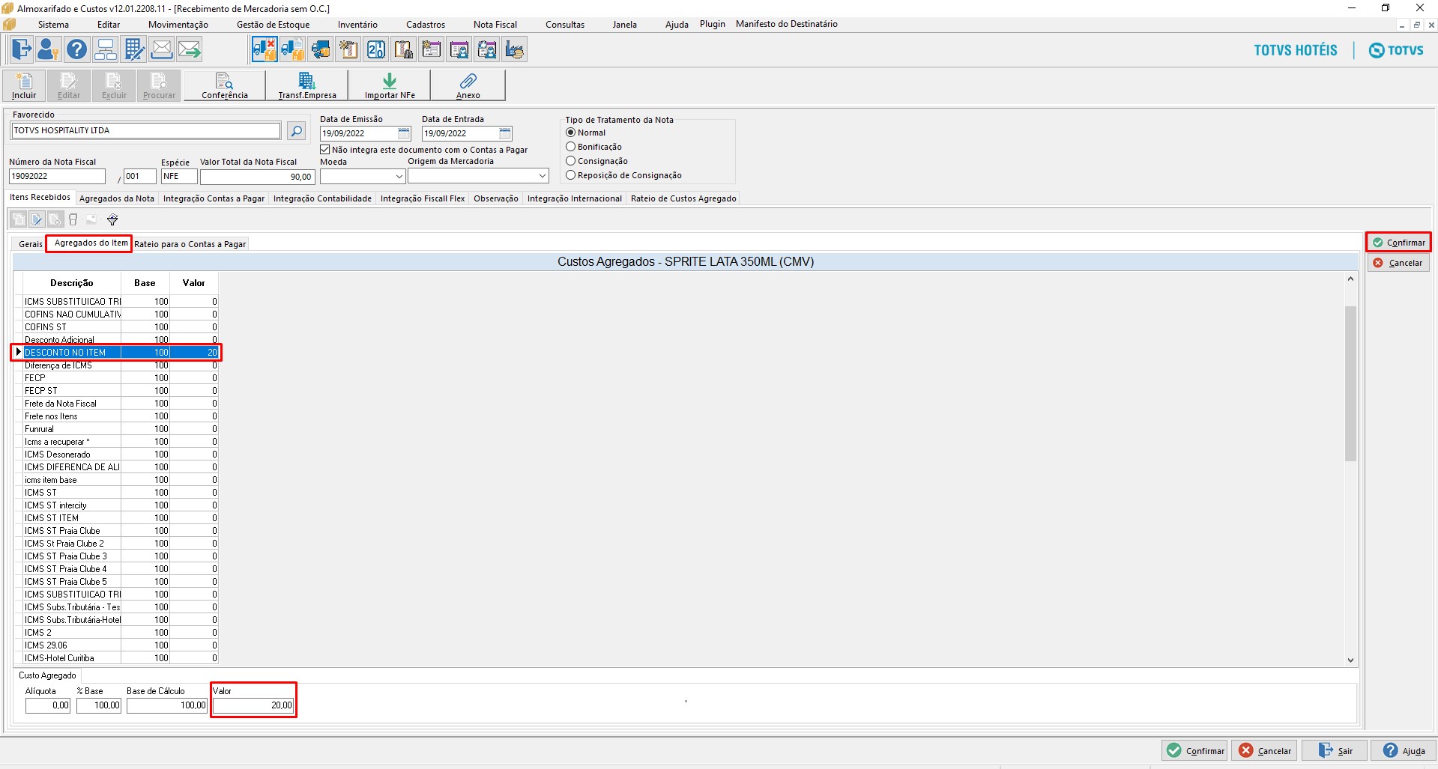Confirm the custos agregados with top Confirmar button
The height and width of the screenshot is (769, 1438).
click(x=1398, y=242)
